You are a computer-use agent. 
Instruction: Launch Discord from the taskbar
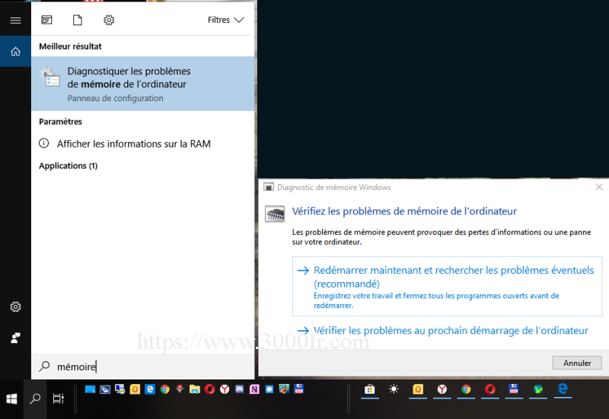coord(240,389)
